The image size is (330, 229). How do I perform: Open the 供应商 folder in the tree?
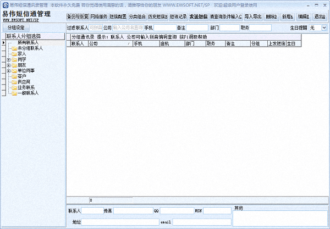pos(14,82)
